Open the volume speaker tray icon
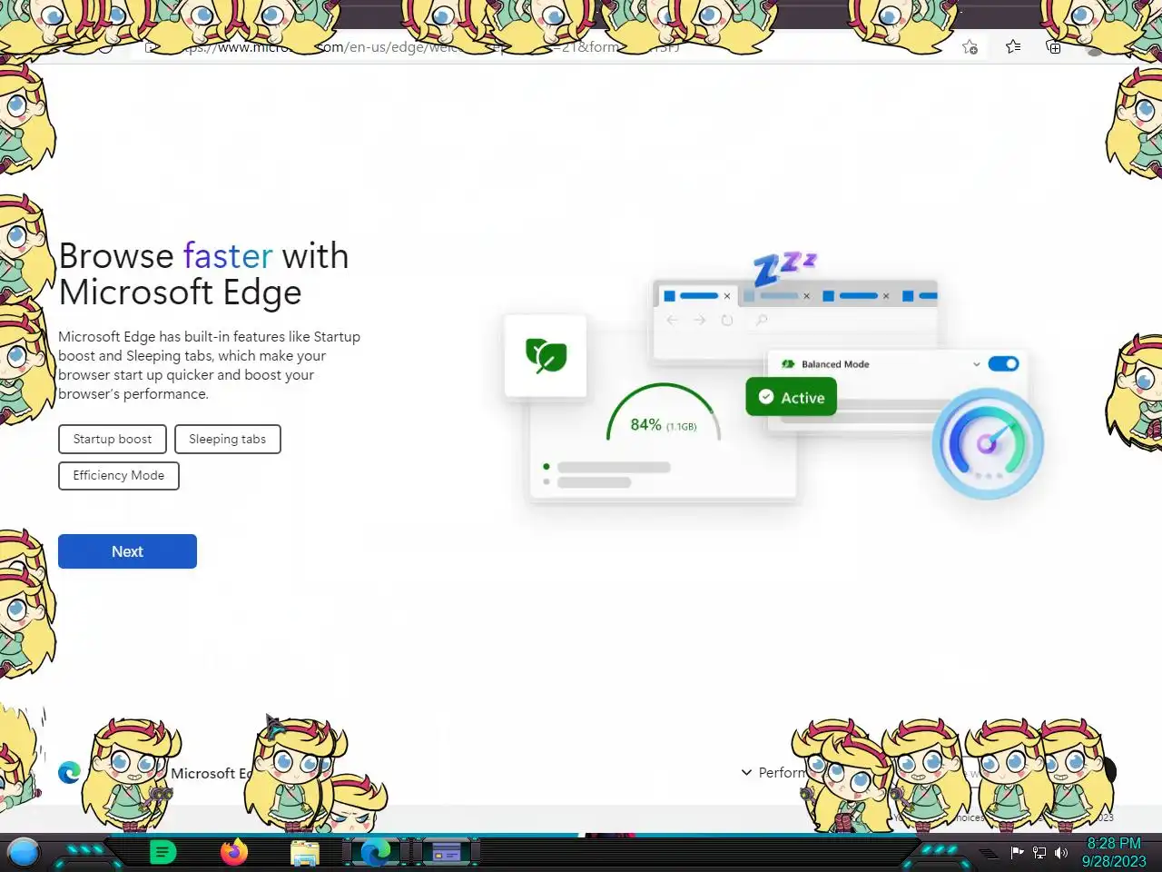The image size is (1162, 872). point(1061,853)
